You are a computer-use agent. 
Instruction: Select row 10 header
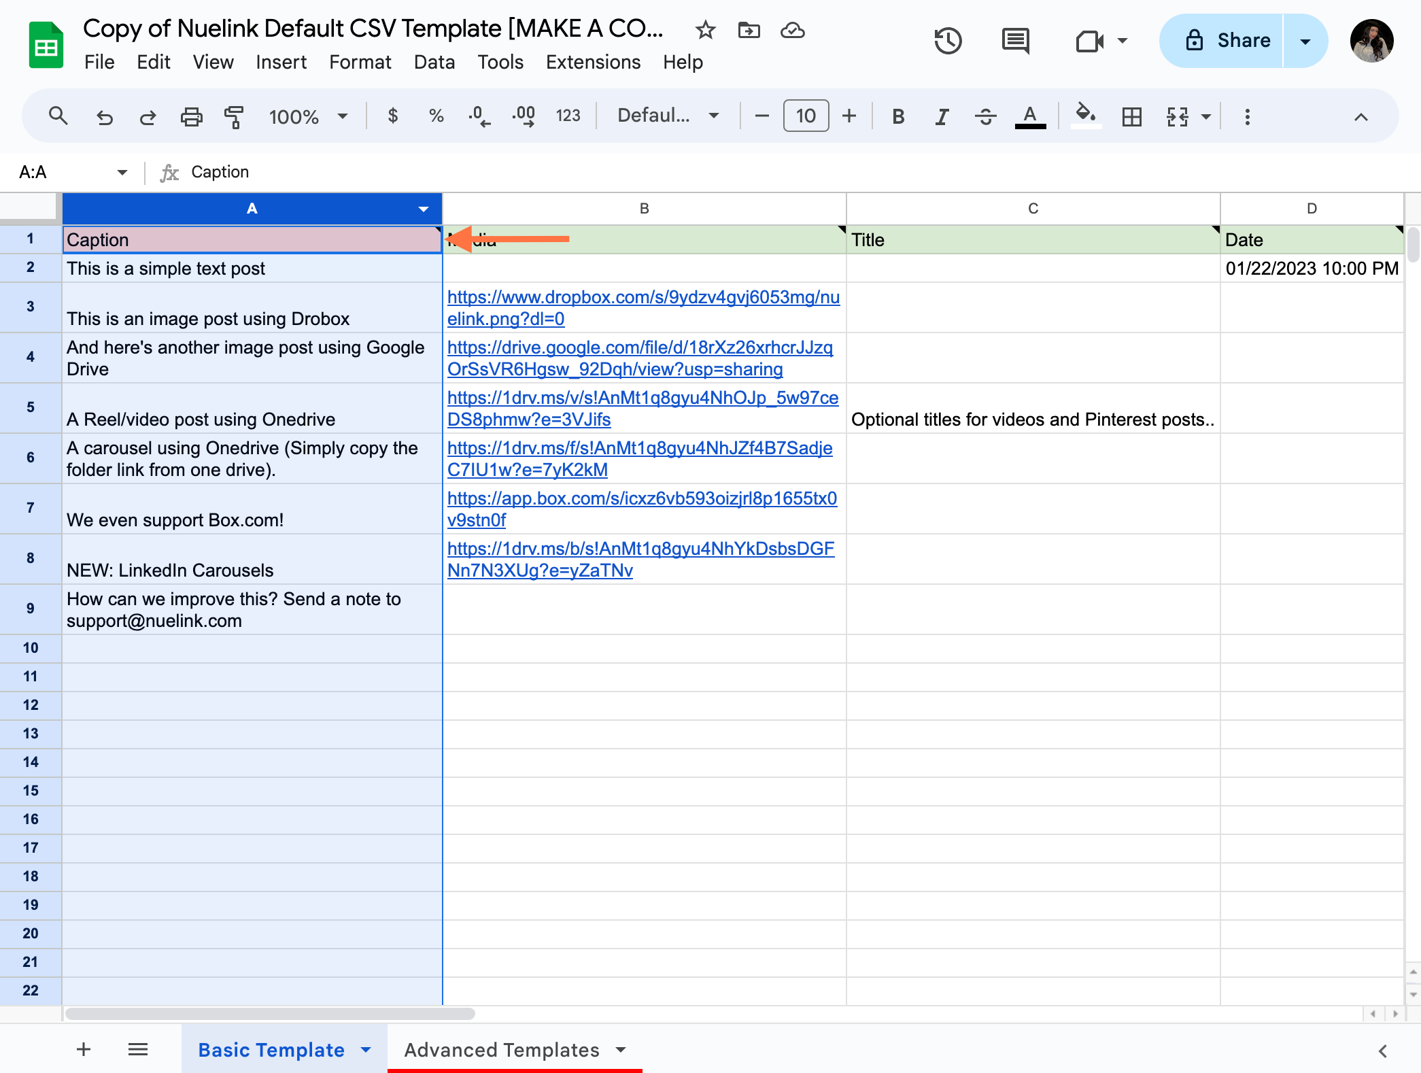tap(31, 648)
